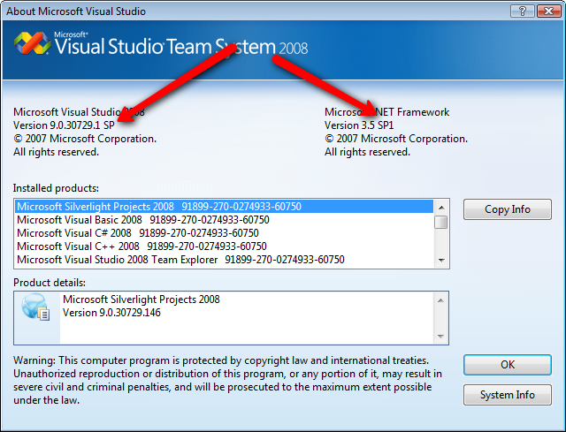Click Version 9.0.30729.1 SP text
566x432 pixels.
point(64,125)
